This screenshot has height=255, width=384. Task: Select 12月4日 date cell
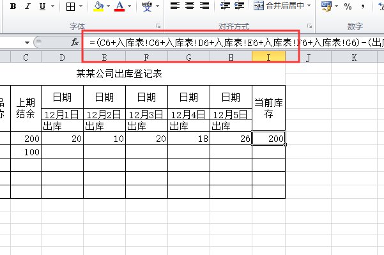[x=188, y=114]
